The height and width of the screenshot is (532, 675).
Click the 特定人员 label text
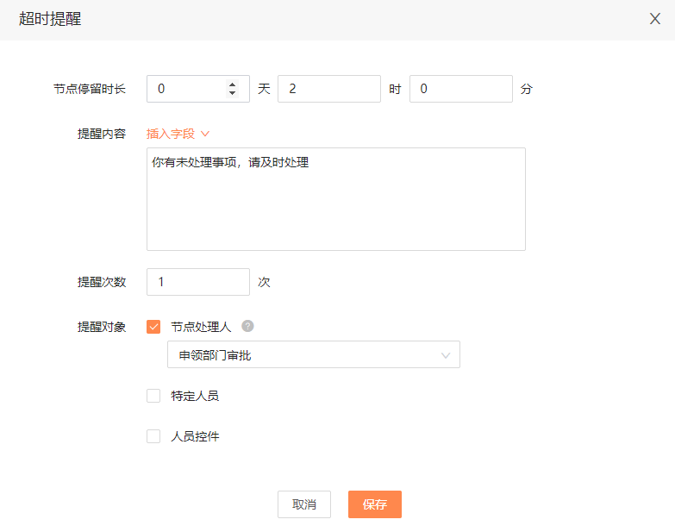click(x=195, y=396)
